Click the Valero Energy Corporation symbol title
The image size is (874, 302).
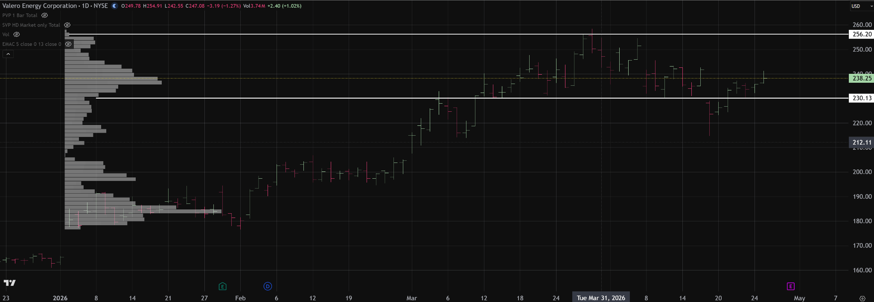click(x=39, y=6)
